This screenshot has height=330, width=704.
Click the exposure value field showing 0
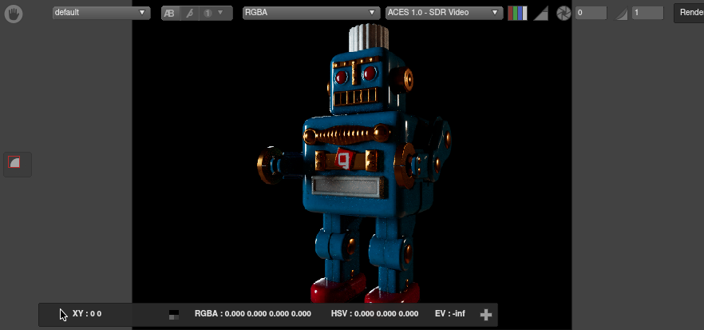(591, 13)
